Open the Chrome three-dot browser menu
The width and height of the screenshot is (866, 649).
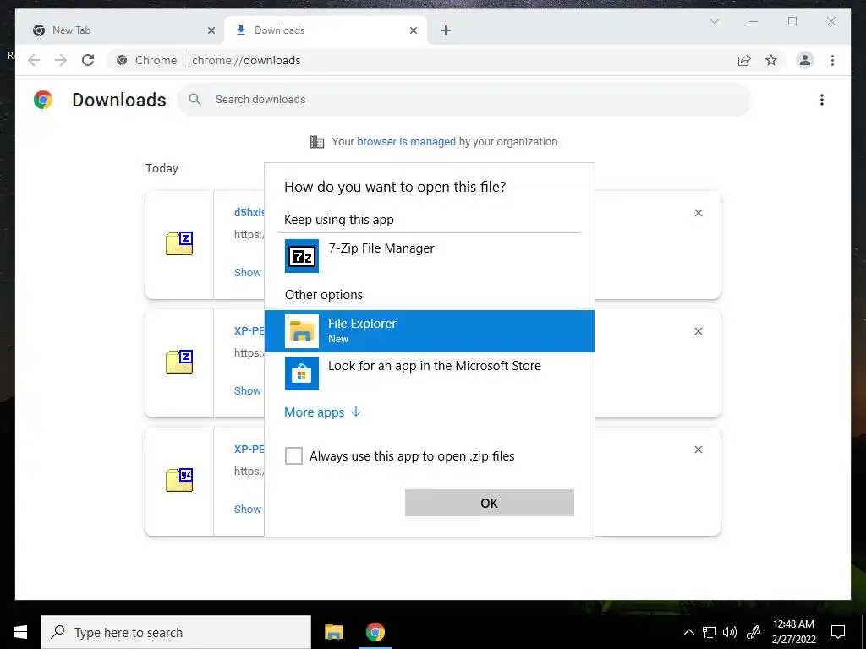[832, 60]
